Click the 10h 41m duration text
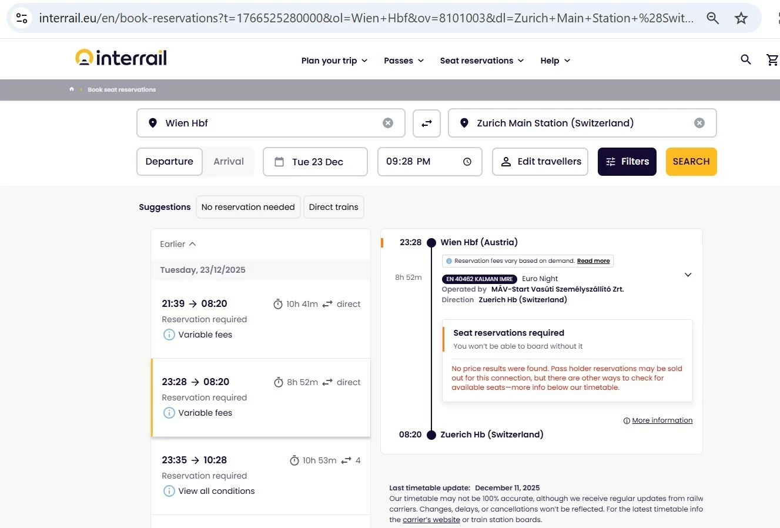Viewport: 780px width, 528px height. (x=302, y=304)
